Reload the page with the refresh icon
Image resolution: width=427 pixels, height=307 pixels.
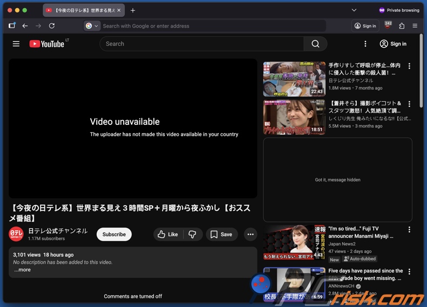52,26
